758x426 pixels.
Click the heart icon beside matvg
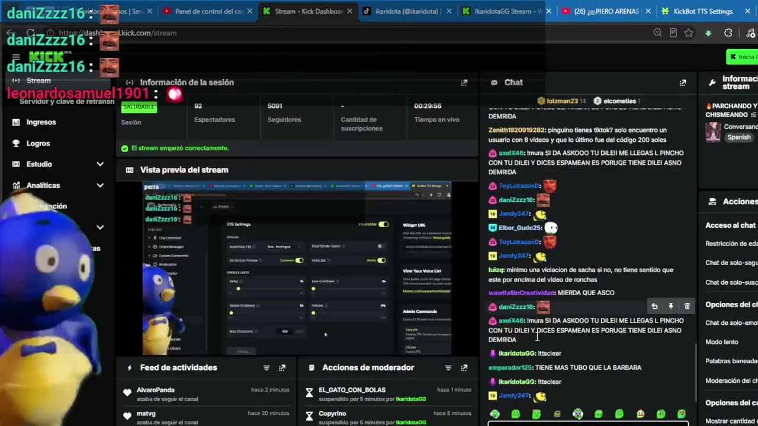point(127,416)
